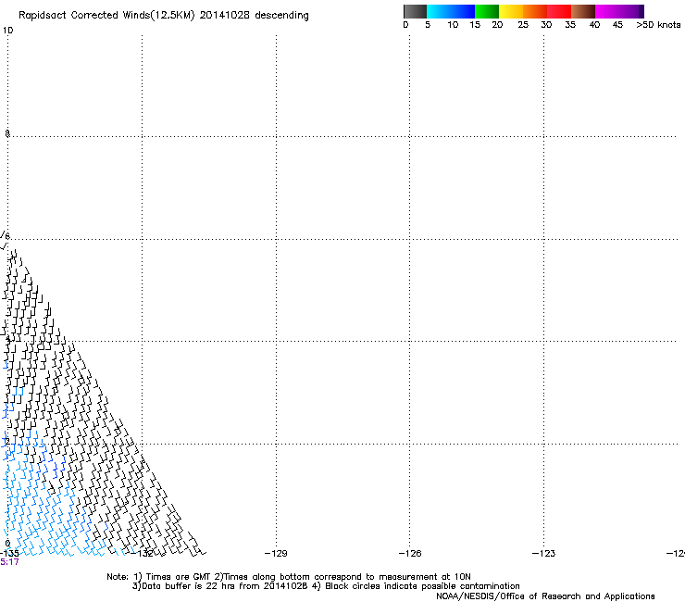Click the 'NOAA/NESDIS/Office of Research and Applications' credit
This screenshot has height=602, width=685.
[x=545, y=596]
